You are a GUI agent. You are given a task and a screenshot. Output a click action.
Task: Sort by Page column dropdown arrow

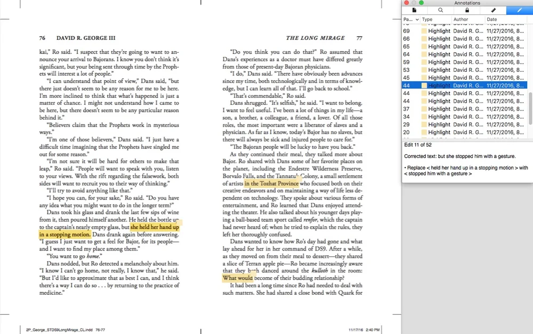(417, 19)
